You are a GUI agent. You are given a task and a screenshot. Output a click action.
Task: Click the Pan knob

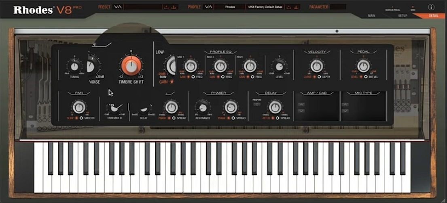79,107
